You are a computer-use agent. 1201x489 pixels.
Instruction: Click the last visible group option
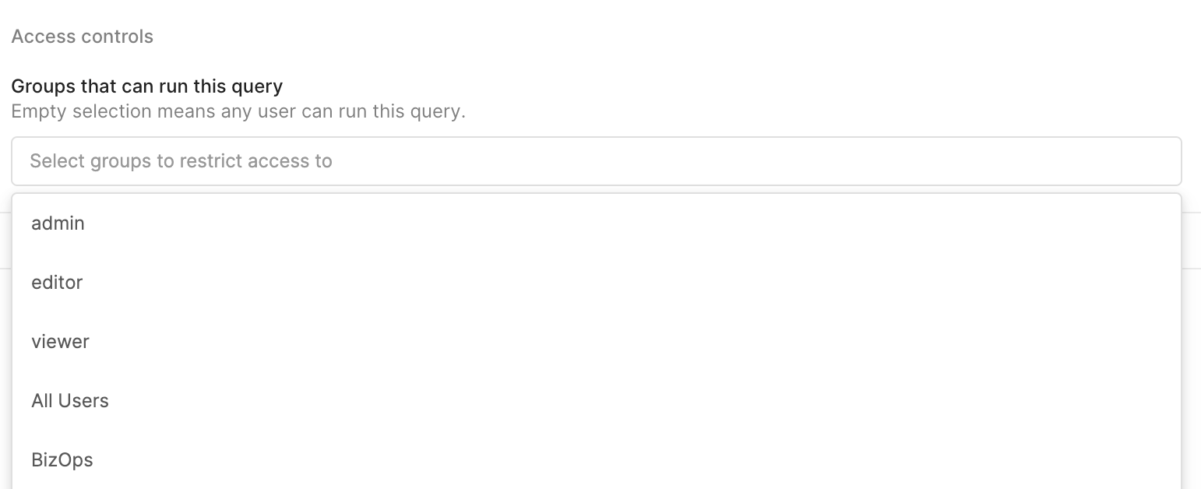62,460
